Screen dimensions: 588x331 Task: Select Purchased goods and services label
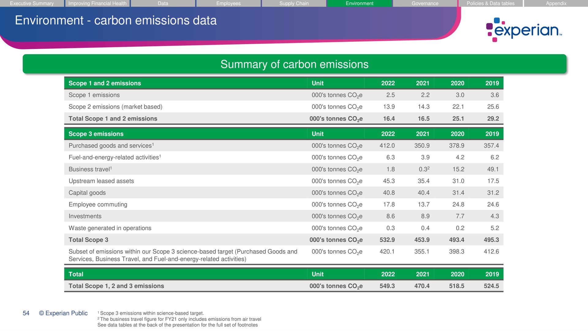pos(111,146)
